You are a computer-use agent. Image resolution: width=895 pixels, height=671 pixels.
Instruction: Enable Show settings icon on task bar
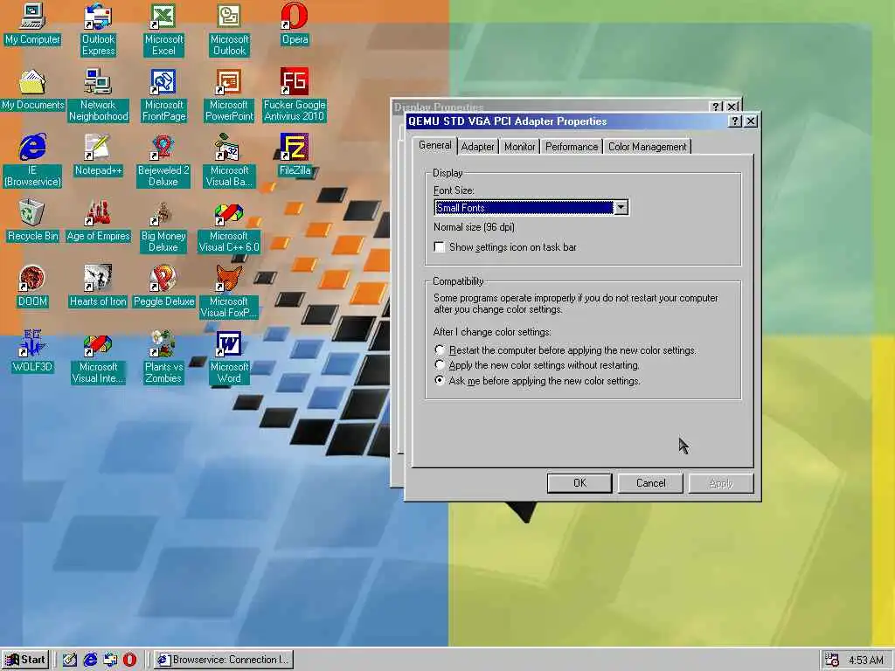(440, 247)
